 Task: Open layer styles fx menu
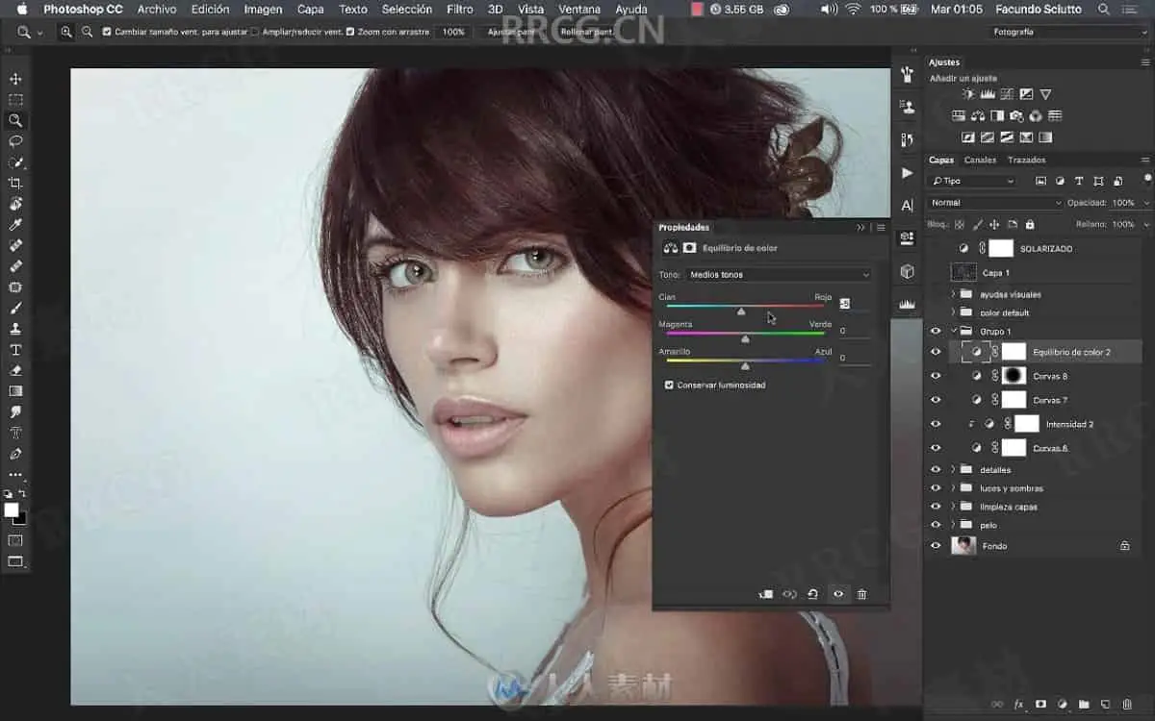click(x=1018, y=705)
